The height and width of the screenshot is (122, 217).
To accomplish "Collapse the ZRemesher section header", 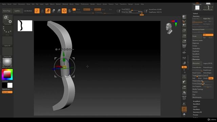I will tap(196, 59).
